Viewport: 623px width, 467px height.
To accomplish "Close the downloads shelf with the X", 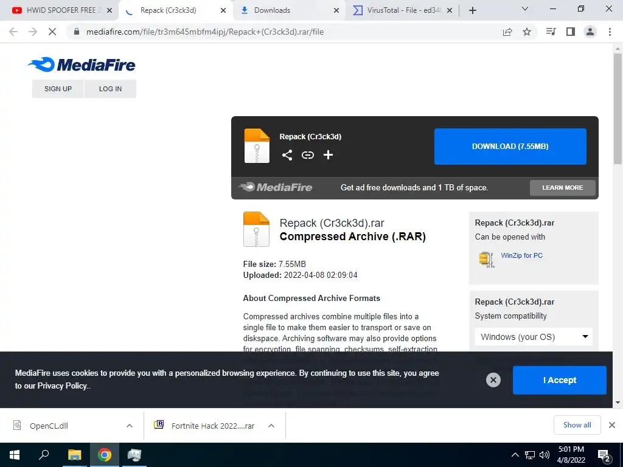I will tap(612, 425).
